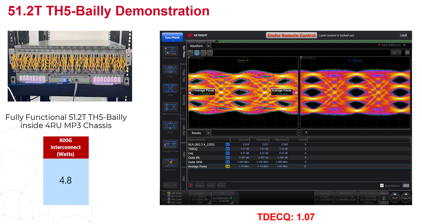This screenshot has height=224, width=422.
Task: Open the Acquisition settings panel
Action: [346, 198]
